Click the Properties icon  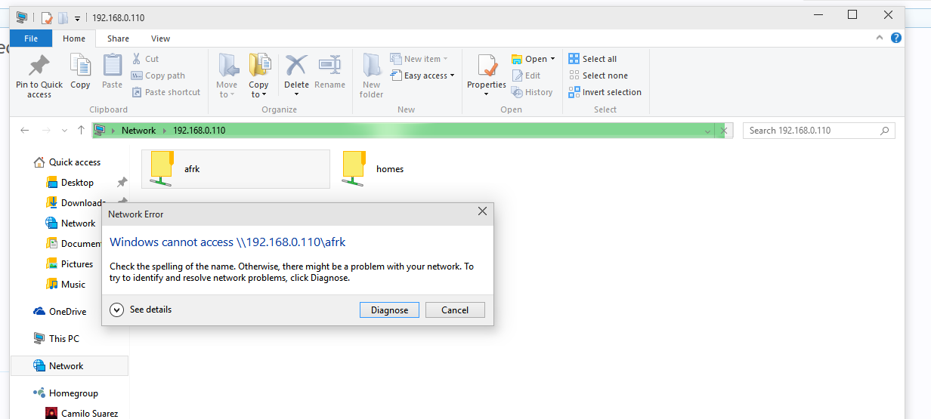pos(487,66)
